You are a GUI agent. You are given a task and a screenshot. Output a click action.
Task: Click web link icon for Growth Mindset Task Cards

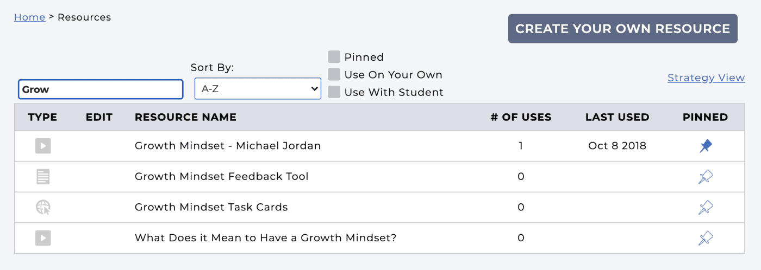[43, 207]
